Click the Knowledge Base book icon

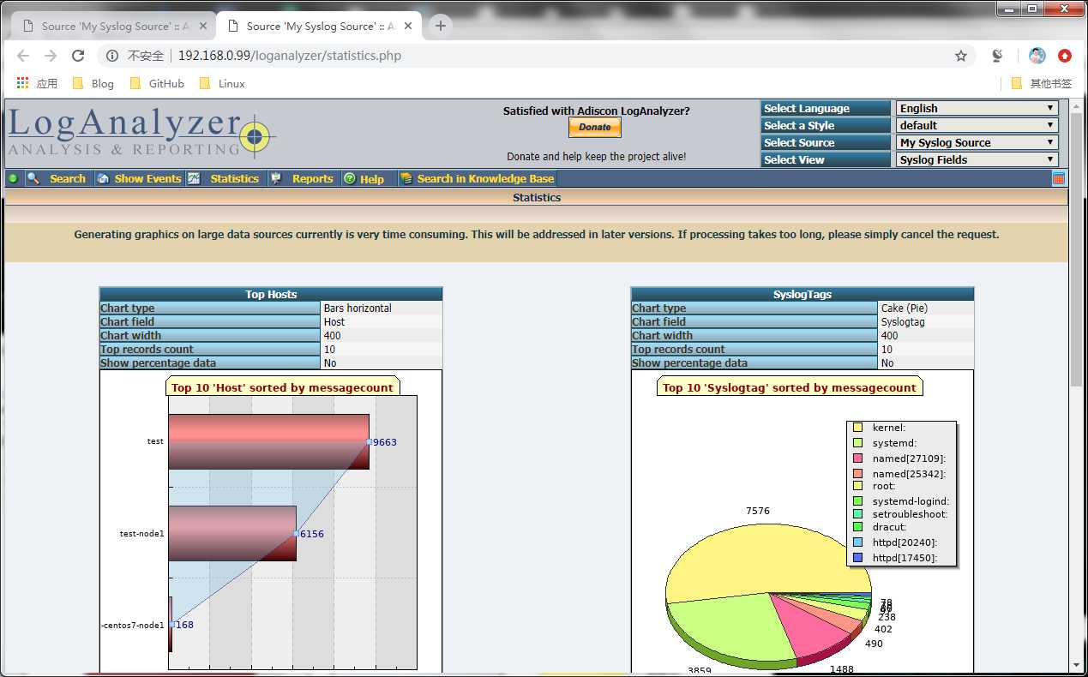[406, 178]
